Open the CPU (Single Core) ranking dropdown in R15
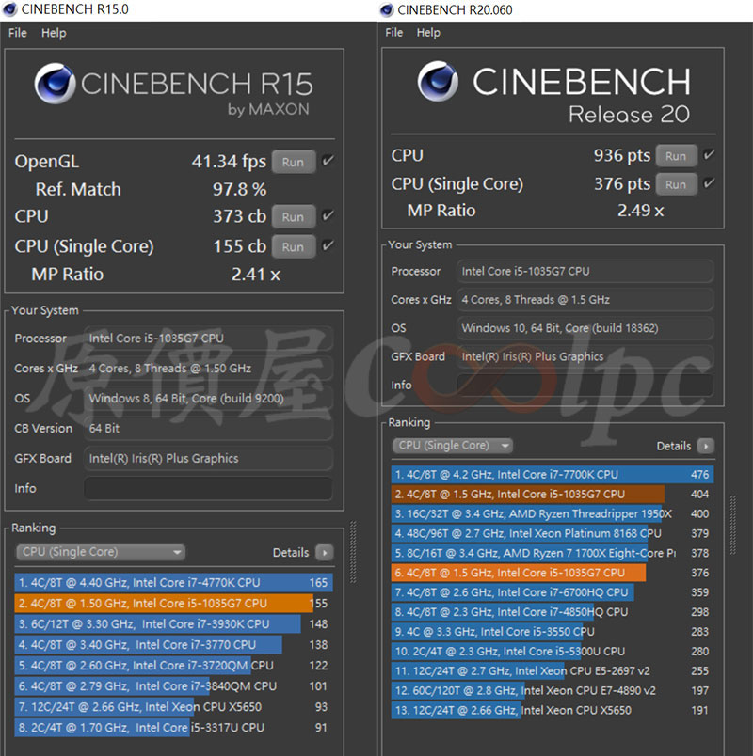 pos(100,553)
